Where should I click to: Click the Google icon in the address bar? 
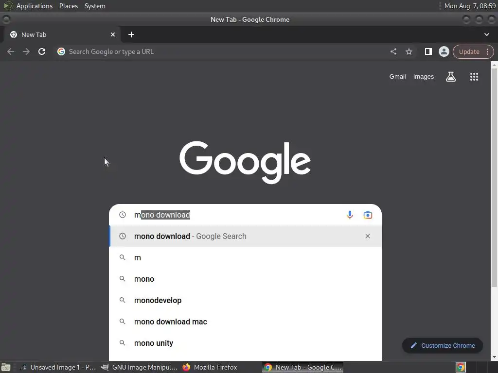[61, 51]
